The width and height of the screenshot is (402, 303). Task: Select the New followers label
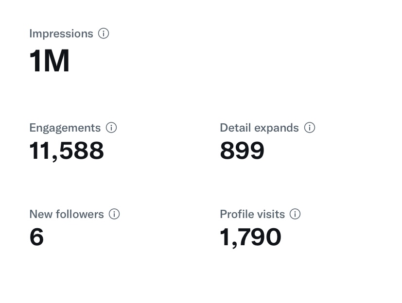click(x=67, y=214)
